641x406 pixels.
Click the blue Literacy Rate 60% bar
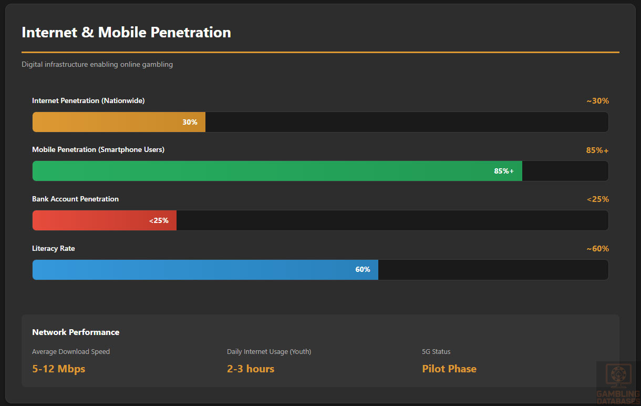[205, 270]
